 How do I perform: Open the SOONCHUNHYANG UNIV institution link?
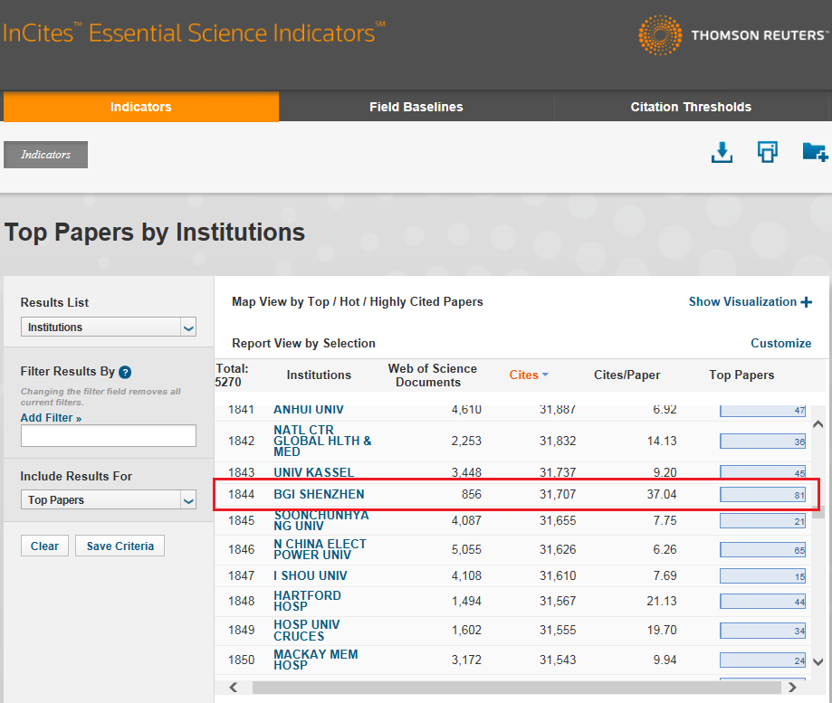pyautogui.click(x=321, y=520)
